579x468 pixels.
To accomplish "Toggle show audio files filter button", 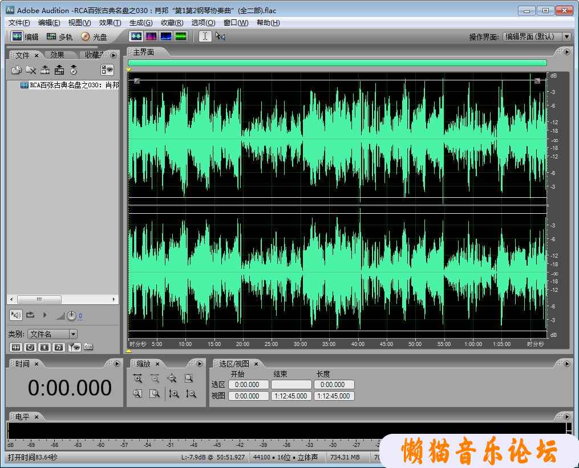I will 16,347.
